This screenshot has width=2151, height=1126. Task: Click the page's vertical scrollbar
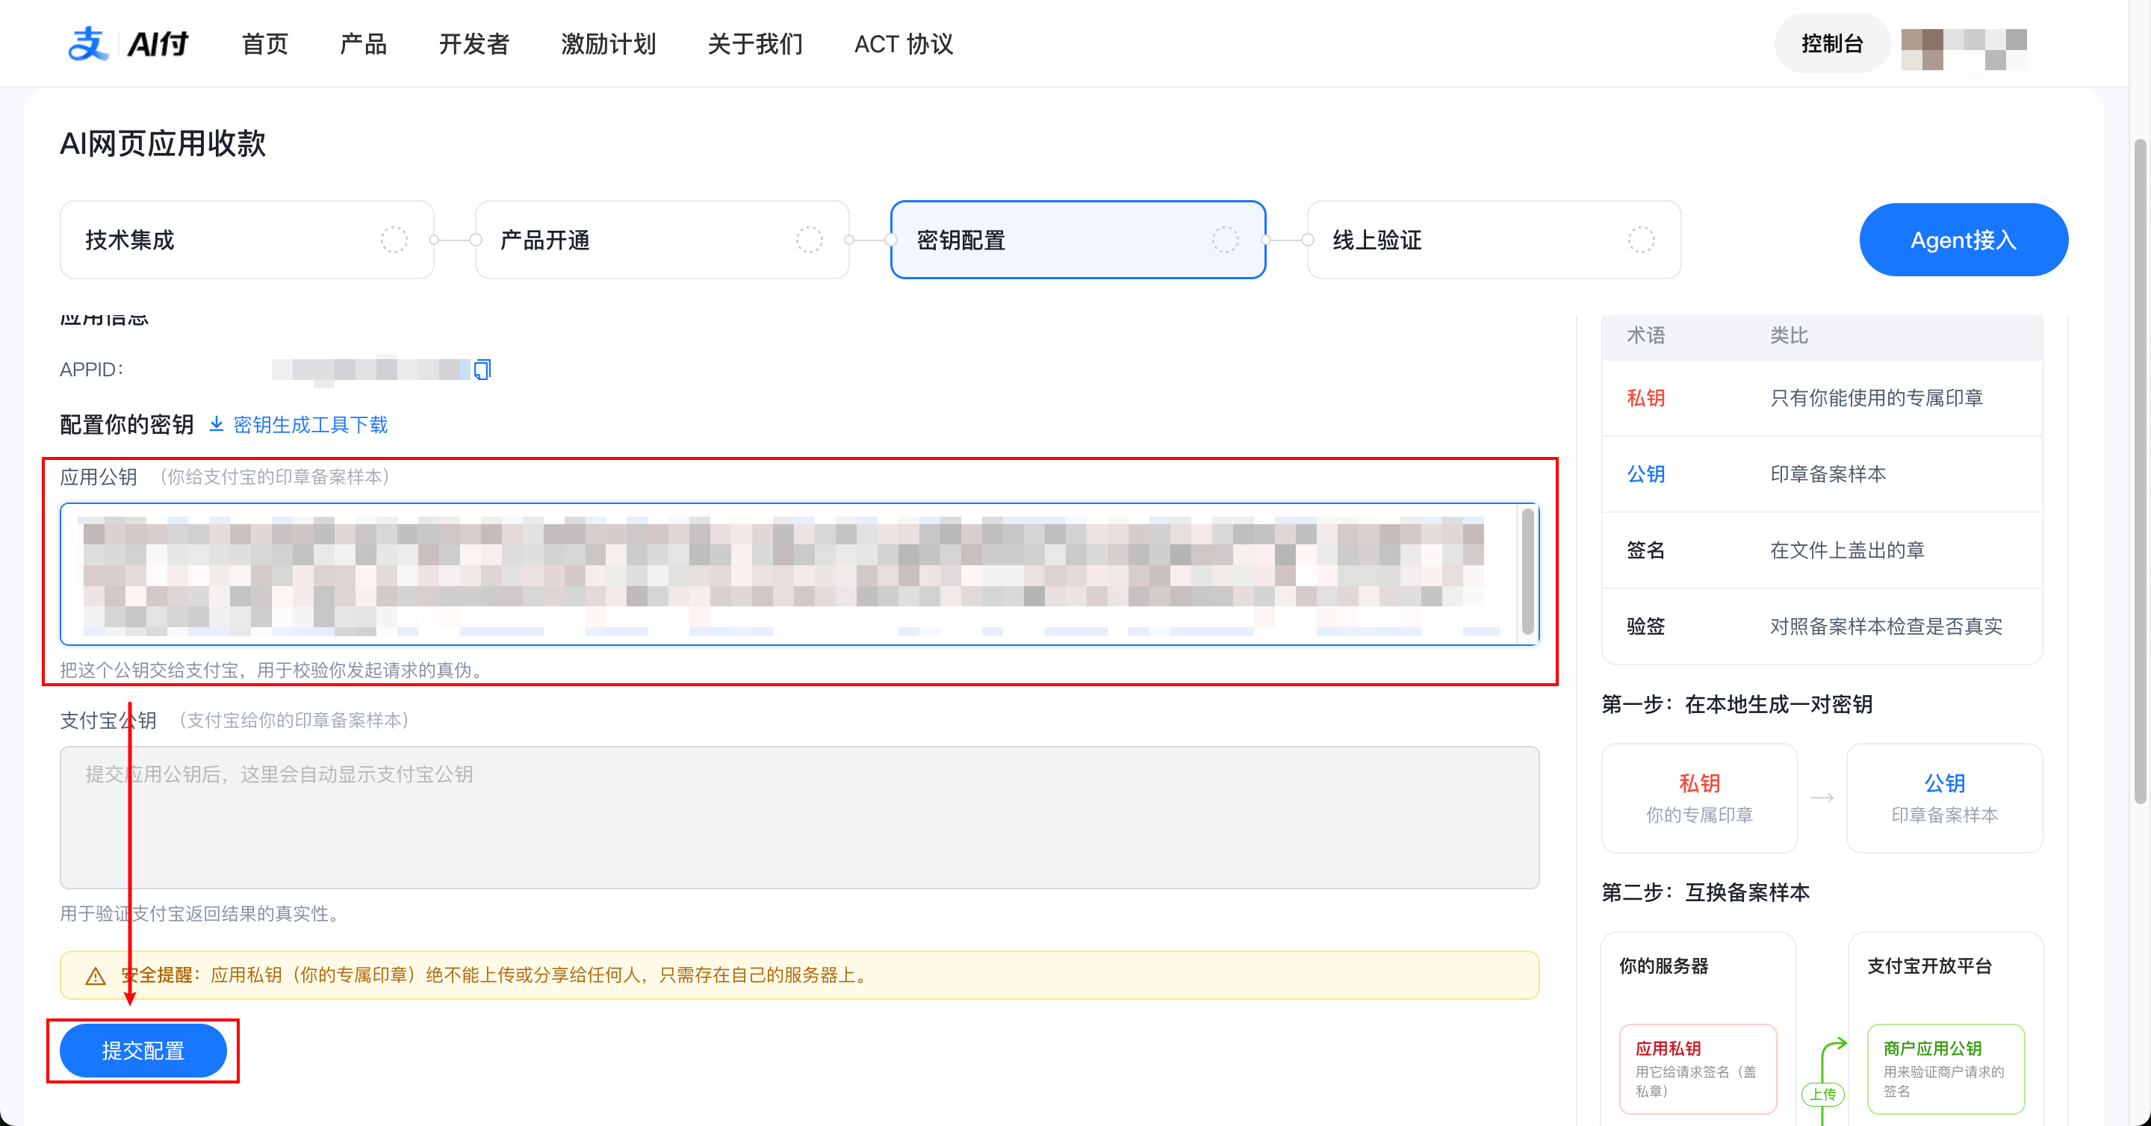pos(2139,472)
